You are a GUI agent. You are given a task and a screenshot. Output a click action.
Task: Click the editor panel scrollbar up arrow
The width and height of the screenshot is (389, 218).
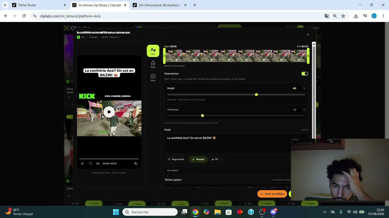coord(314,44)
